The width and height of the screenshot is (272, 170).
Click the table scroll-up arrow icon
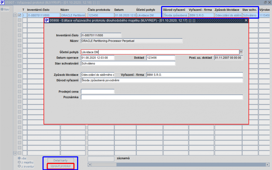[15, 15]
